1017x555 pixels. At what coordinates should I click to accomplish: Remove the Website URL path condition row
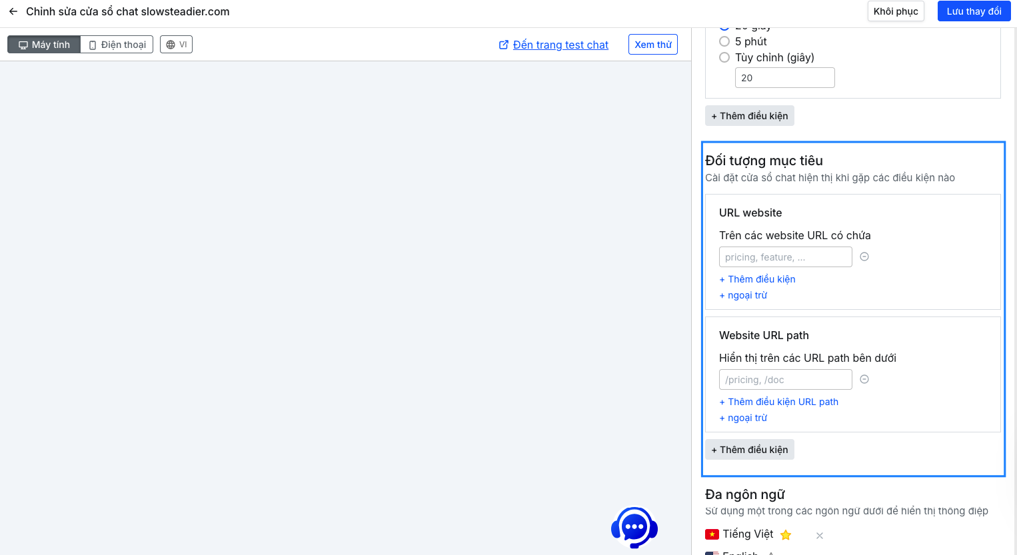tap(864, 379)
